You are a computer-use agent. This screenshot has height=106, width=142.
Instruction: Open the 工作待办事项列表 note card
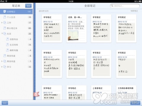click(x=126, y=93)
